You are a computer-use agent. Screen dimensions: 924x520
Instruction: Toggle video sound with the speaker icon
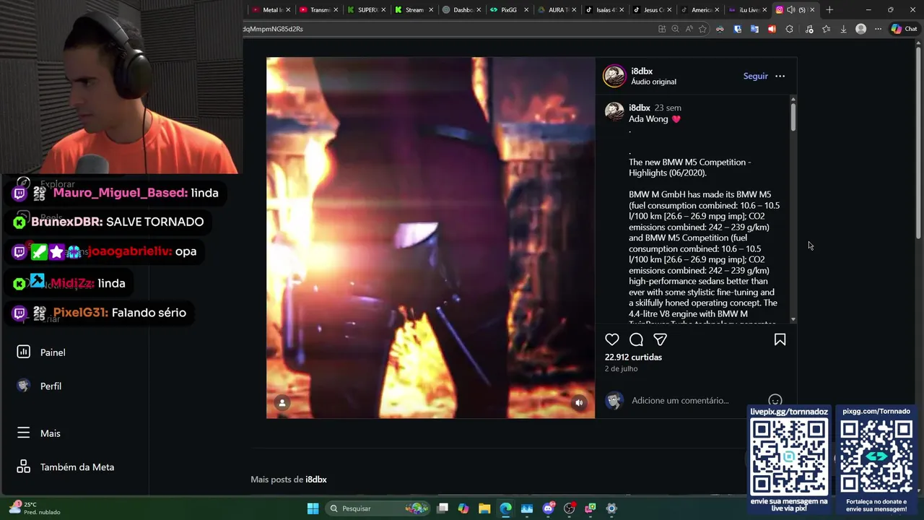(x=579, y=403)
